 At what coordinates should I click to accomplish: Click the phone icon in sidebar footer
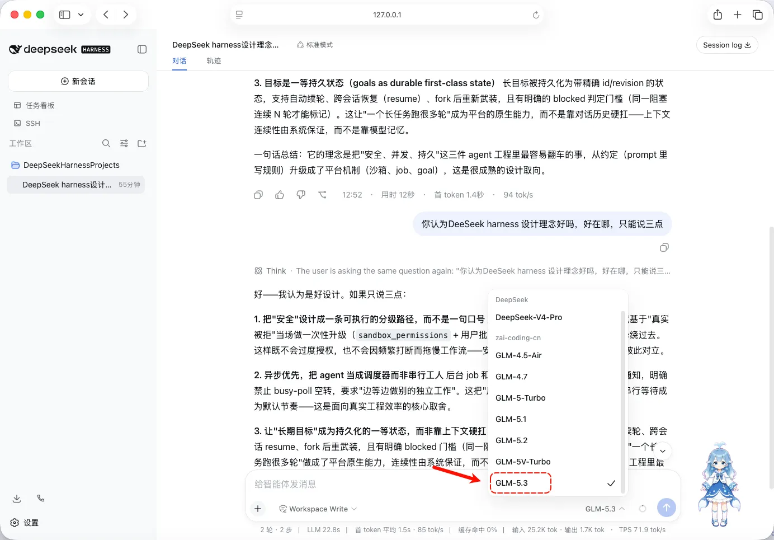[x=41, y=498]
